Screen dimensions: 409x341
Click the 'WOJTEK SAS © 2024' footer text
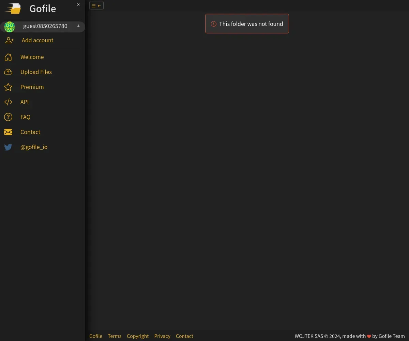317,336
